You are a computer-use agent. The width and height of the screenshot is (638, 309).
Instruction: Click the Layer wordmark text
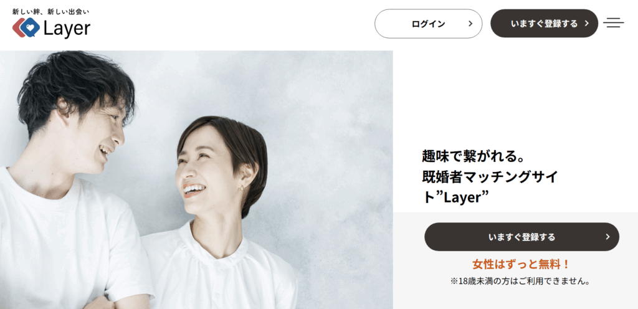(x=67, y=29)
